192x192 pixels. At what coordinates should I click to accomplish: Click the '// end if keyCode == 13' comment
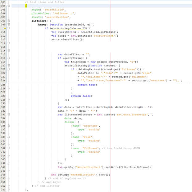click(67, 178)
